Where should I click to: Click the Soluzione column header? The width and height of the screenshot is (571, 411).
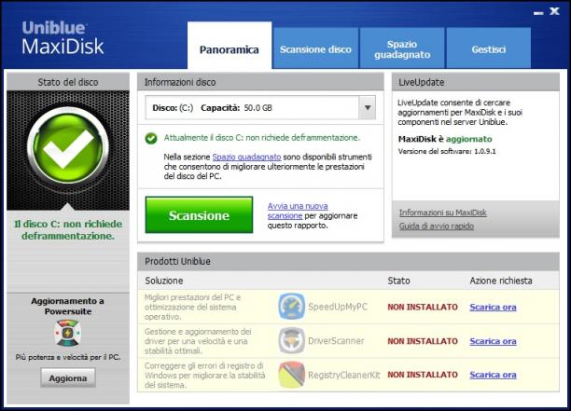click(x=164, y=281)
